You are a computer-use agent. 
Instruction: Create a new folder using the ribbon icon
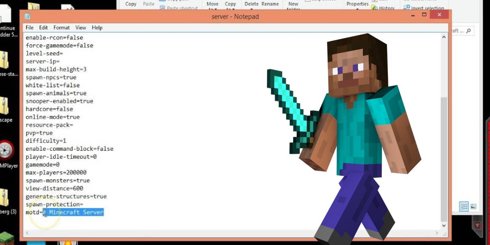293,4
